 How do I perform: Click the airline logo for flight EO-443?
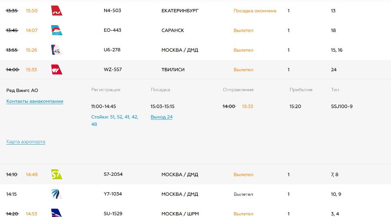[x=57, y=30]
